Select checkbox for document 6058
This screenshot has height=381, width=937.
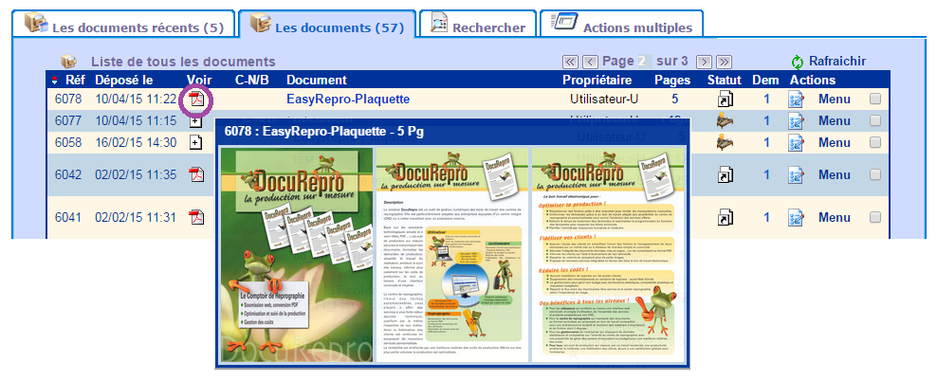[x=874, y=142]
